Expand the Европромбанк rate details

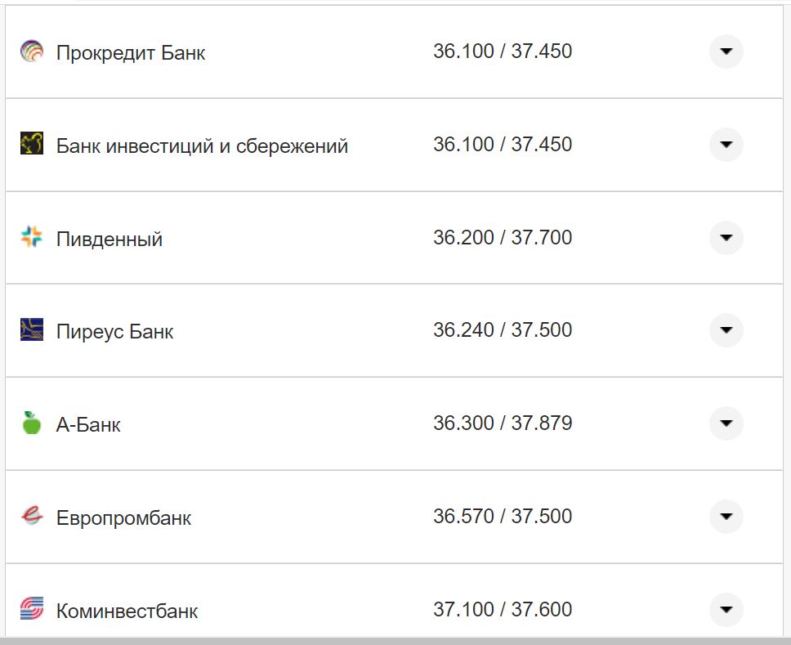point(726,517)
